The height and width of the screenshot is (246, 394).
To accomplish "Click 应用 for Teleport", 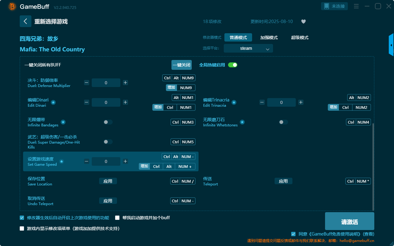I will (x=283, y=181).
